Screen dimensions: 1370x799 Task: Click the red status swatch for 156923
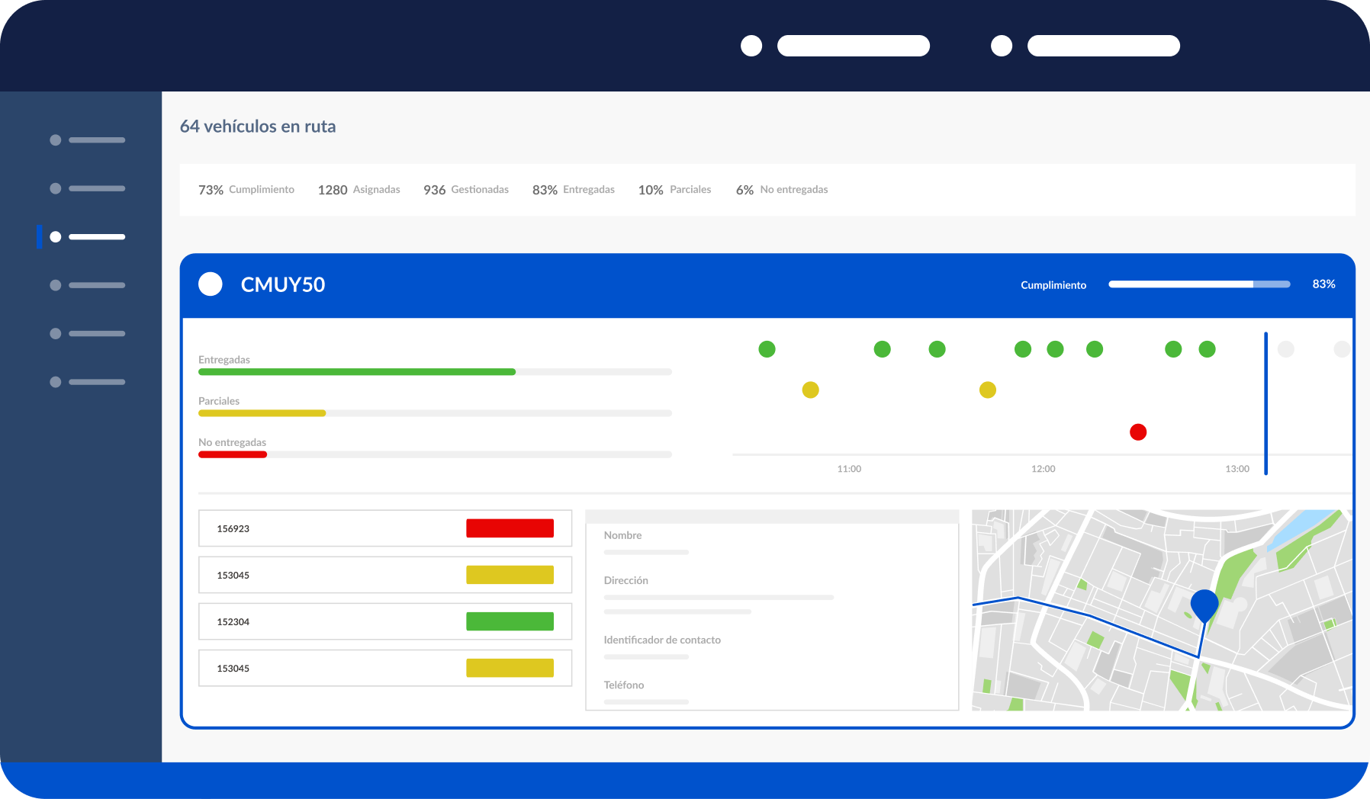[x=510, y=528]
